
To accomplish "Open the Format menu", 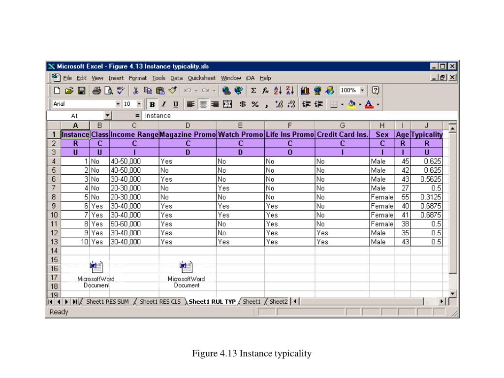I will point(138,78).
